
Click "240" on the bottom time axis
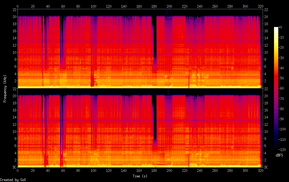200,171
